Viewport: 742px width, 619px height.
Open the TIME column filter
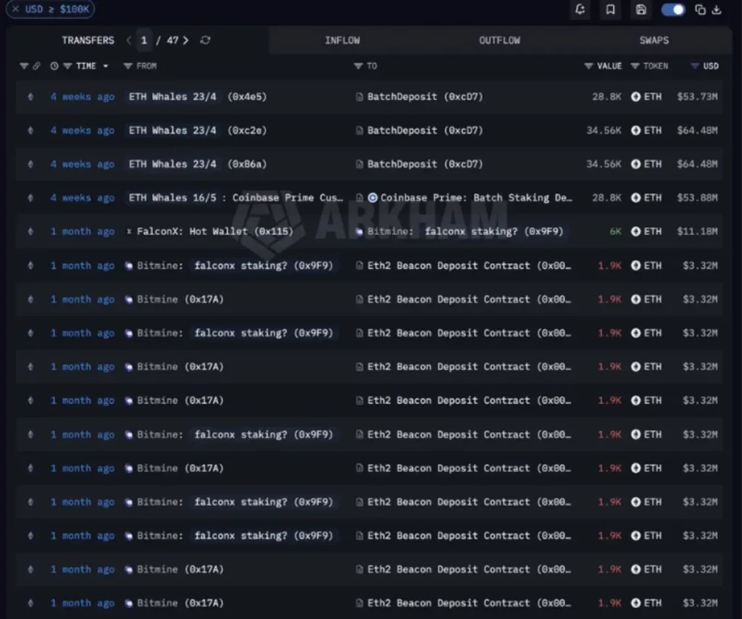tap(67, 66)
